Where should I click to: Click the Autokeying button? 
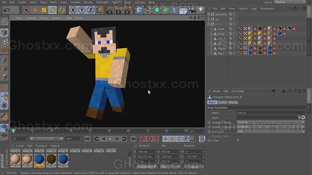point(149,139)
